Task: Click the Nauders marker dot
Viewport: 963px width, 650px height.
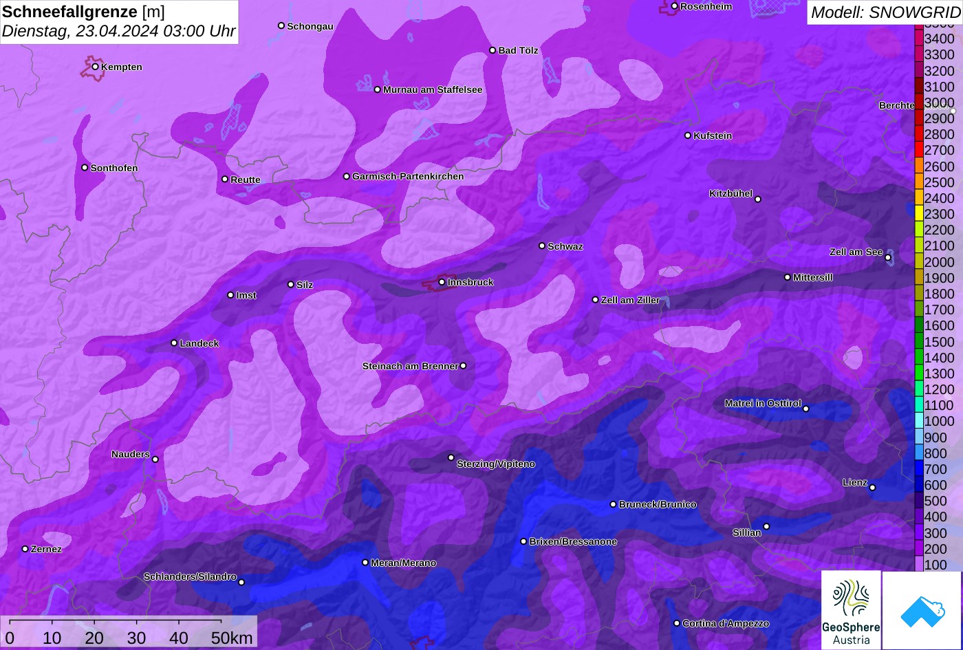Action: click(x=155, y=459)
